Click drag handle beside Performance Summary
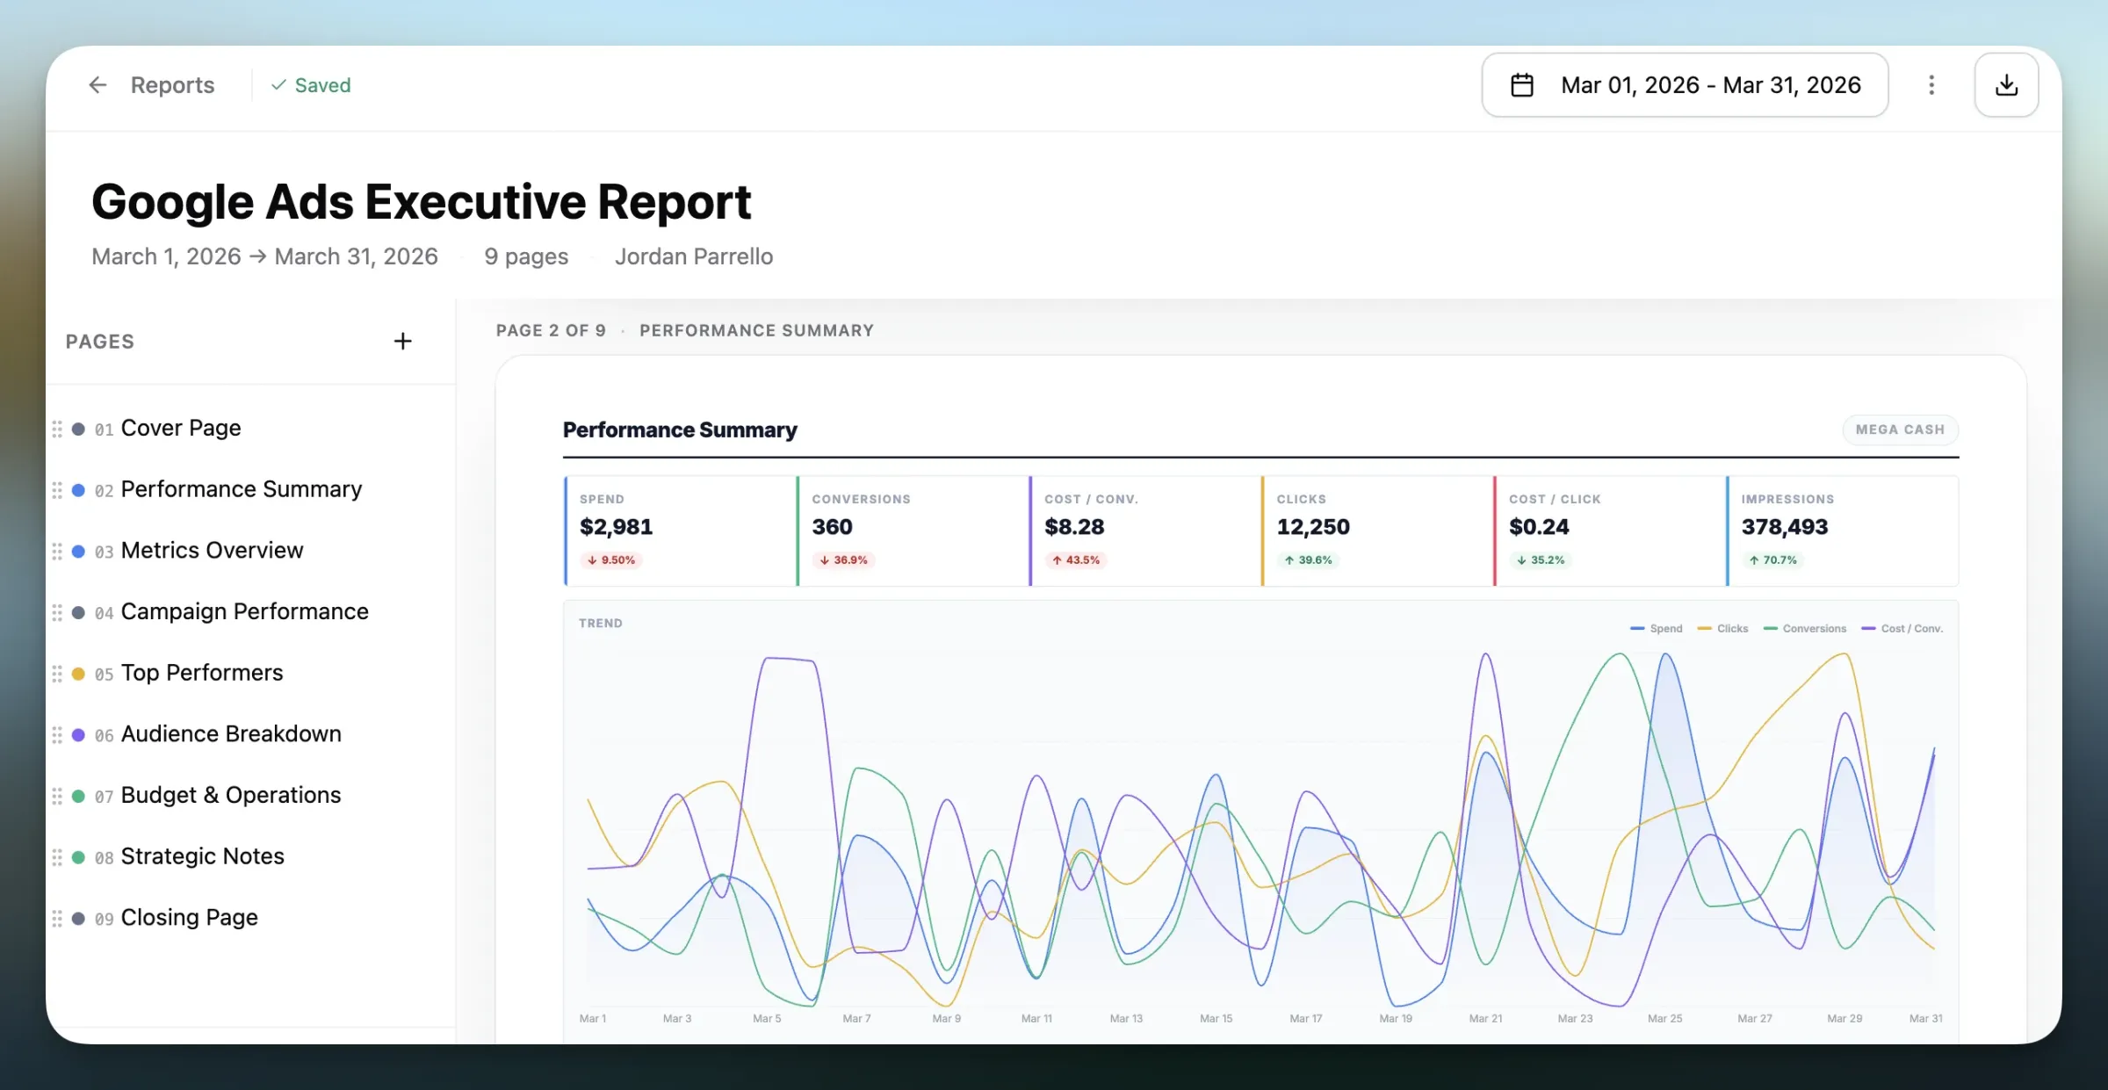The height and width of the screenshot is (1090, 2108). (57, 490)
